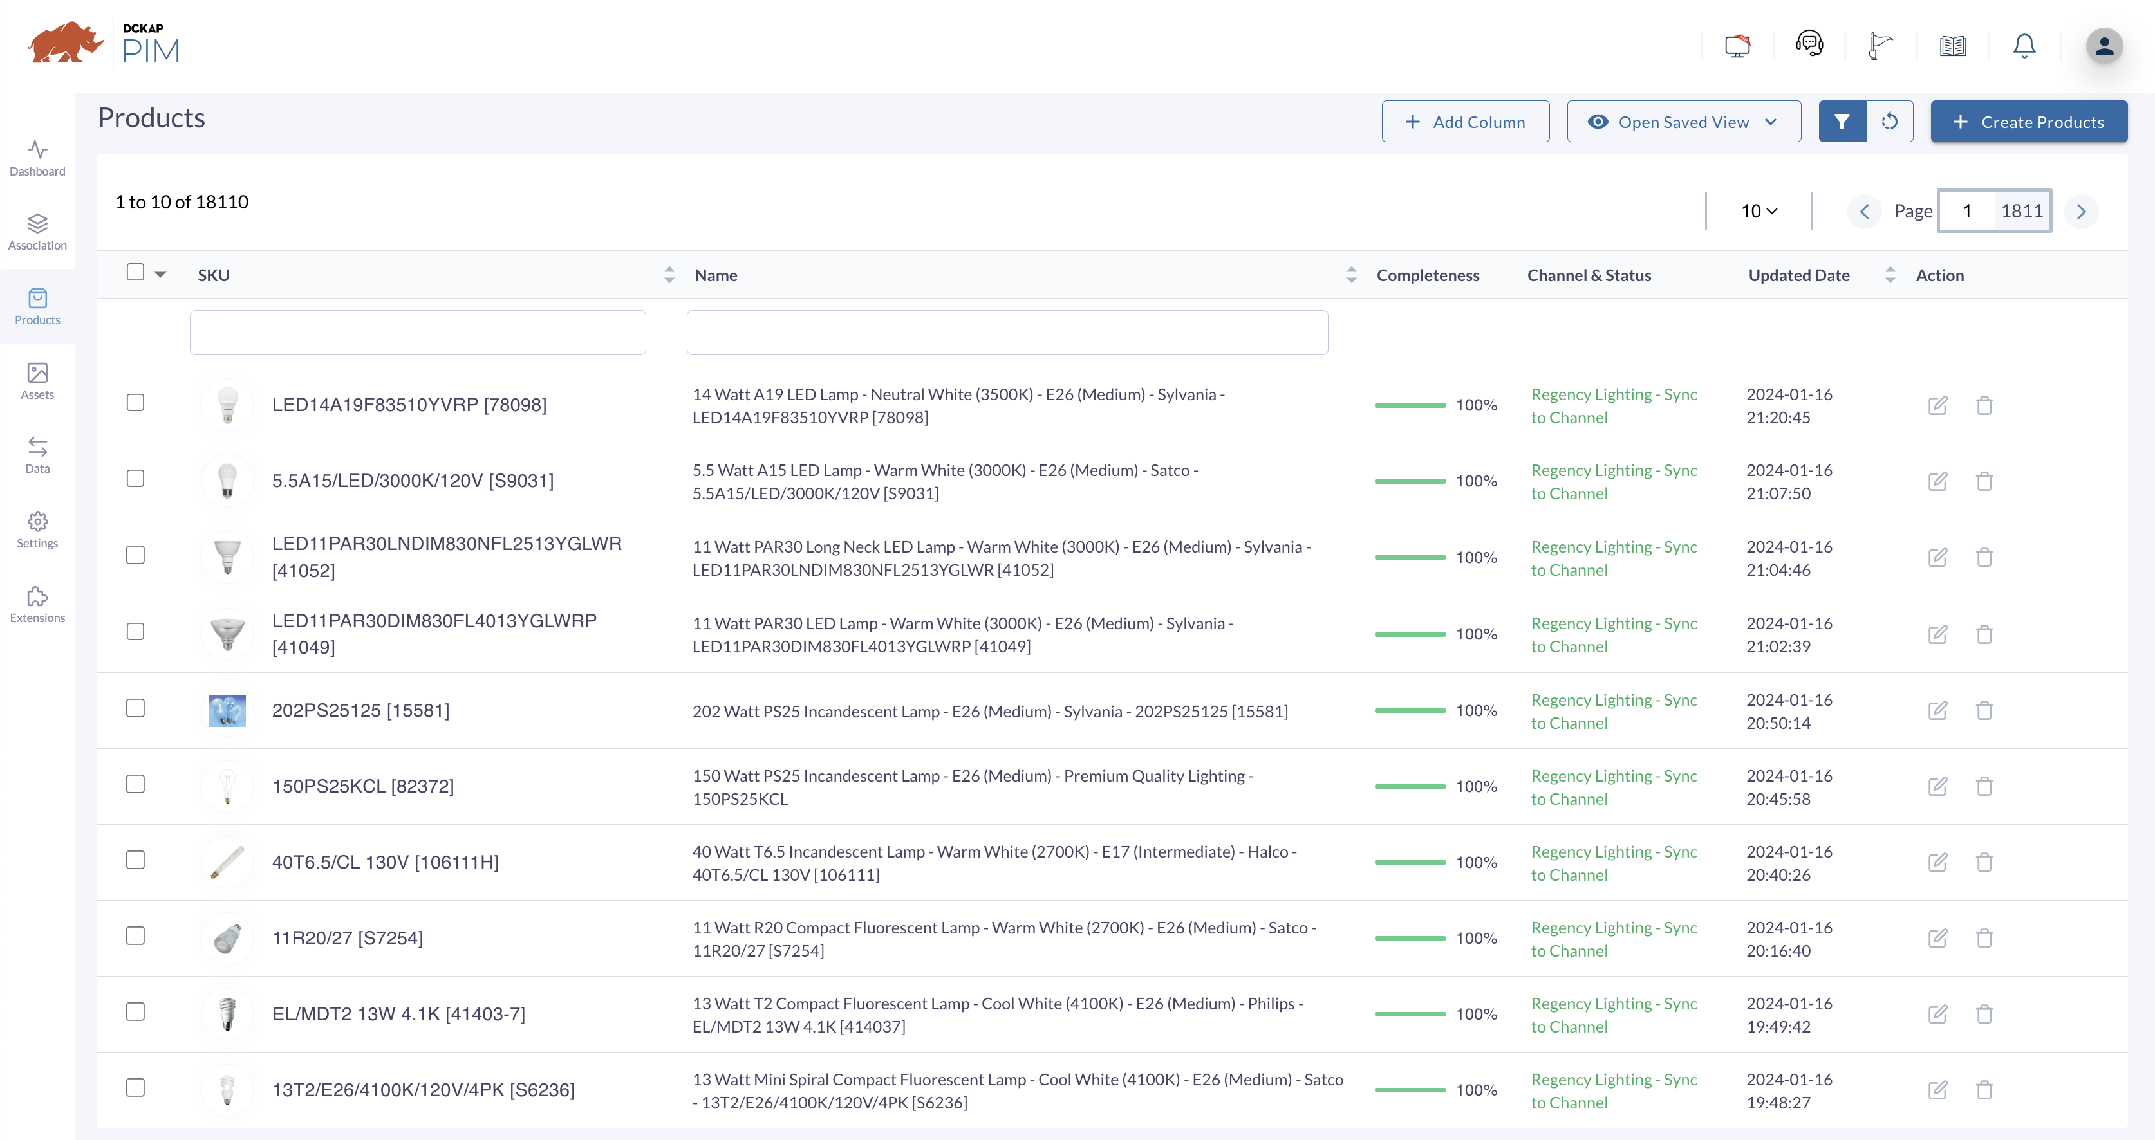This screenshot has height=1140, width=2155.
Task: Click the DCKAP PIM rhino logo
Action: (x=104, y=44)
